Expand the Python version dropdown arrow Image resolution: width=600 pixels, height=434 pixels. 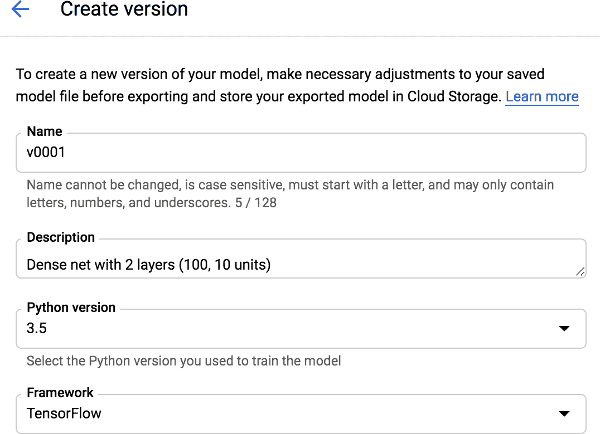click(x=564, y=329)
